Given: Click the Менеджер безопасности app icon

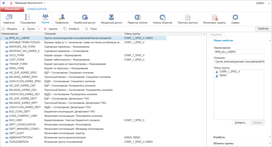Looking at the screenshot, I should (11, 3).
